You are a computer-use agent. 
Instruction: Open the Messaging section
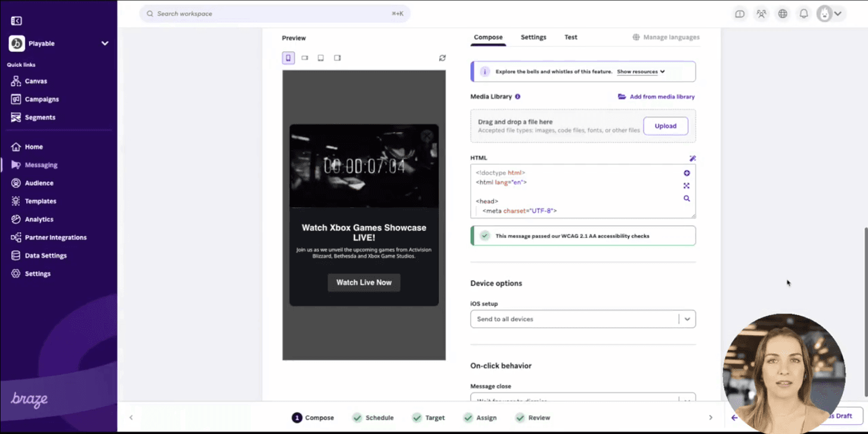click(34, 165)
